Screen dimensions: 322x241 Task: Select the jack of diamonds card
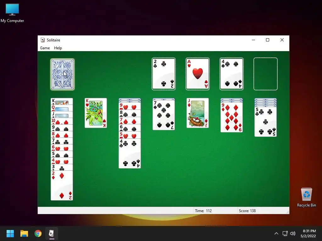[197, 113]
